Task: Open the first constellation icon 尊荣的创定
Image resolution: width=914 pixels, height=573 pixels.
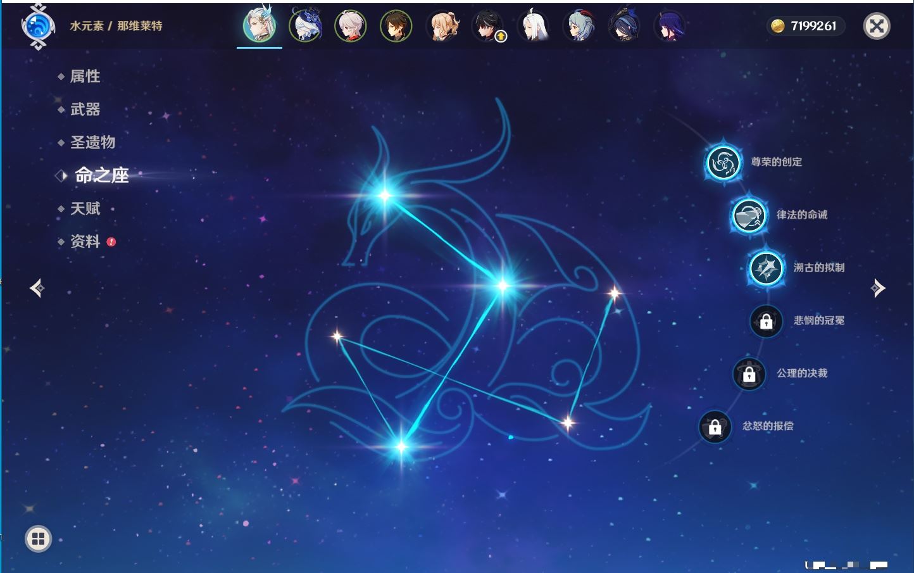Action: point(723,163)
